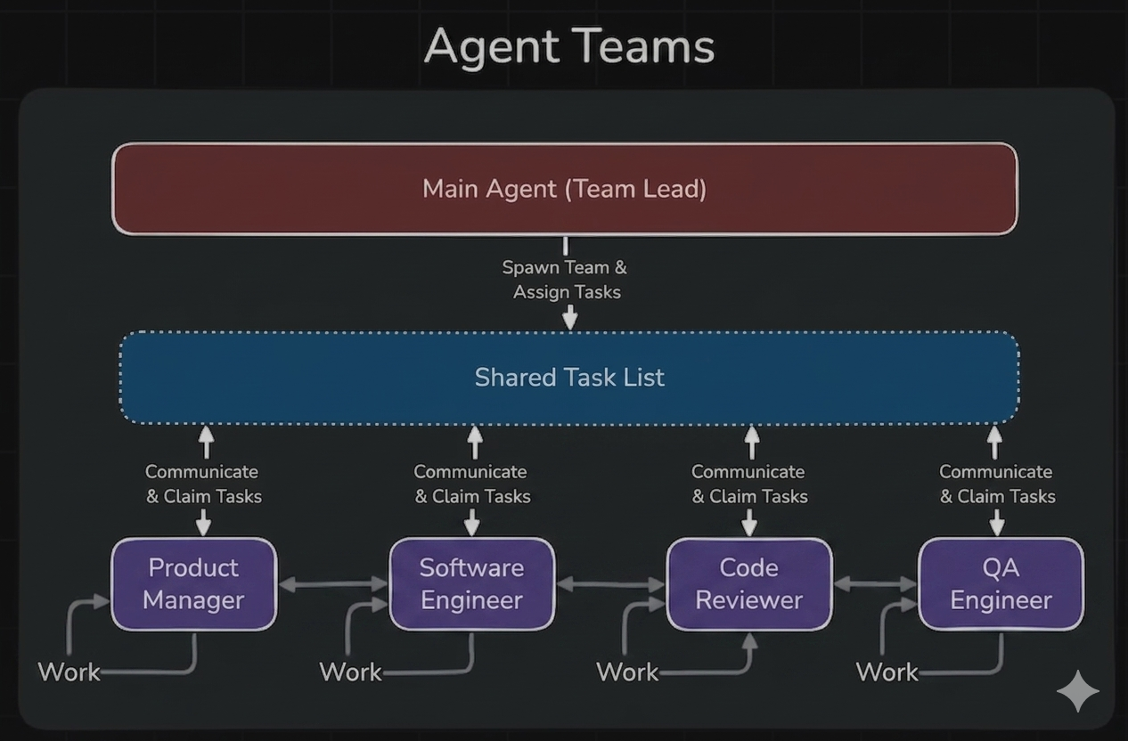1128x741 pixels.
Task: Select the Code Reviewer agent node
Action: 749,584
